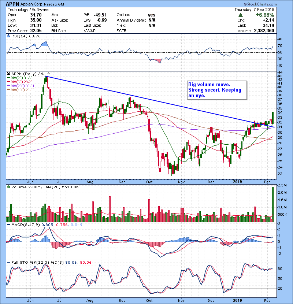The width and height of the screenshot is (293, 304).
Task: Click the StockCharts.com copyright watermark text
Action: click(260, 4)
